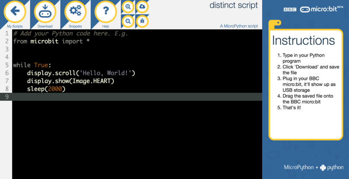The height and width of the screenshot is (179, 349).
Task: Click 'Type in your Python program' step
Action: click(x=304, y=58)
